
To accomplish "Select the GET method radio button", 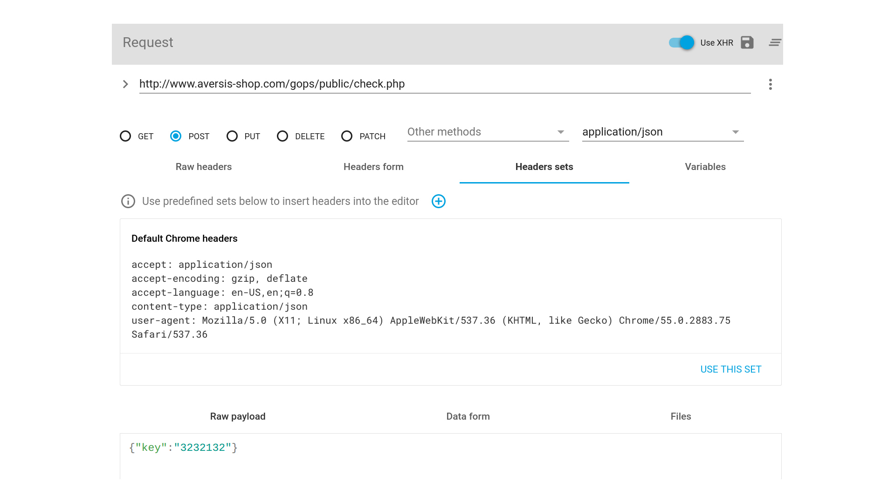I will coord(125,136).
